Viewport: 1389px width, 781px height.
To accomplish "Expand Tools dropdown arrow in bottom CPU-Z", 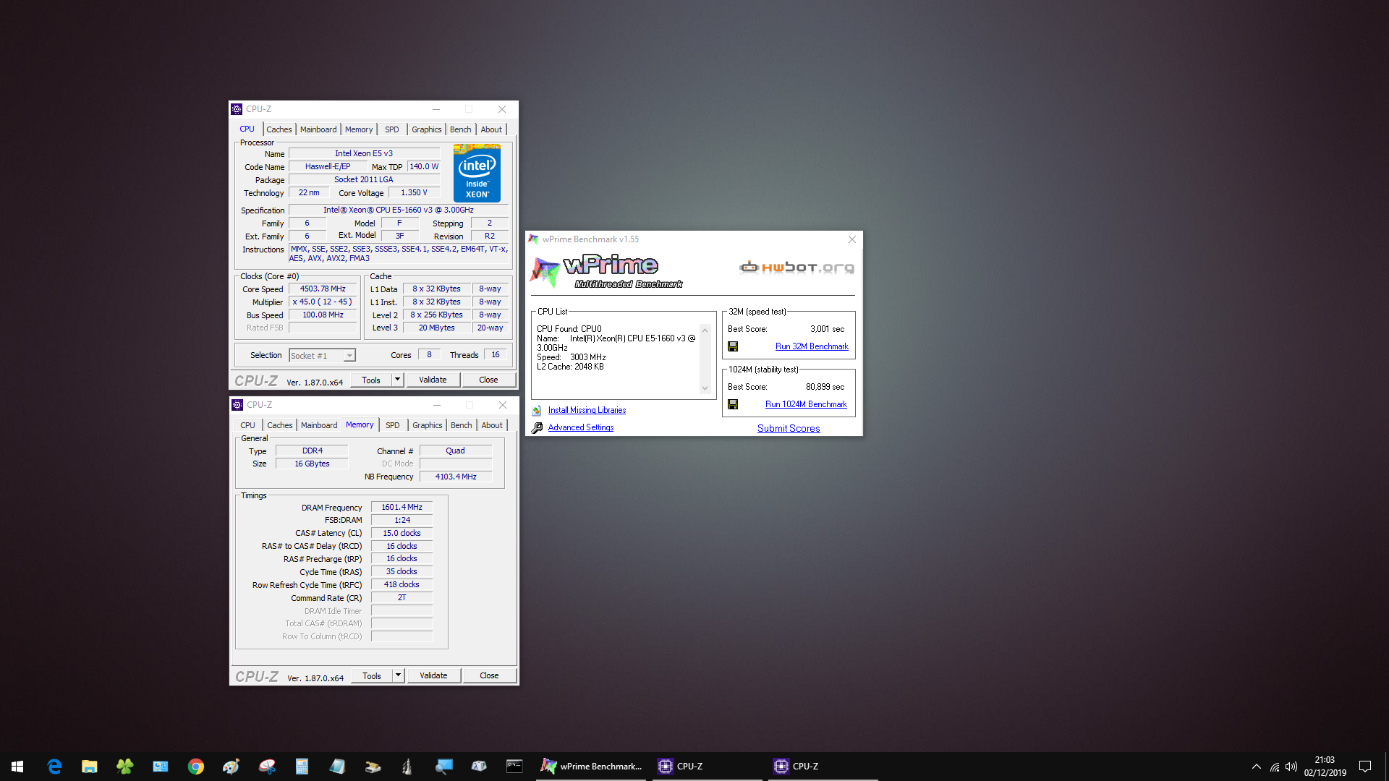I will tap(398, 676).
